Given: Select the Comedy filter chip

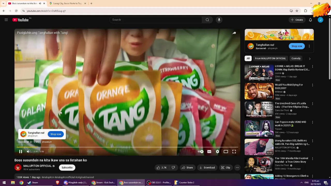Looking at the screenshot, I should 296,58.
